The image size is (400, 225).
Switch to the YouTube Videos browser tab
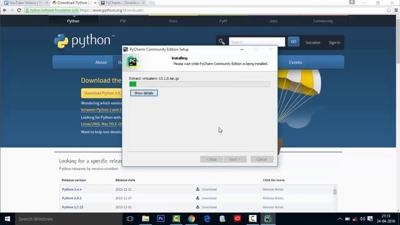[x=25, y=2]
